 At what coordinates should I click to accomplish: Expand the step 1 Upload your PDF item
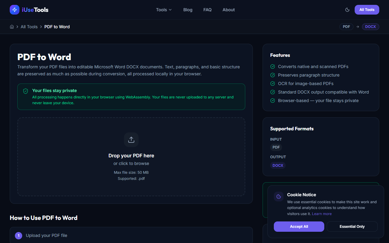tap(131, 235)
